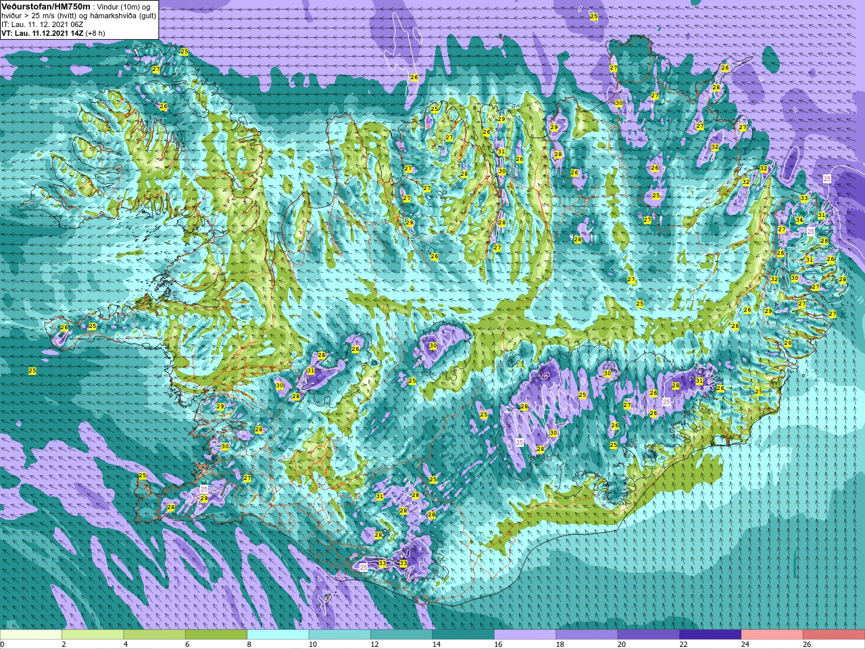865x649 pixels.
Task: Click the 'IT: Lau. 11. 12. 2021 06Z' line
Action: 43,24
